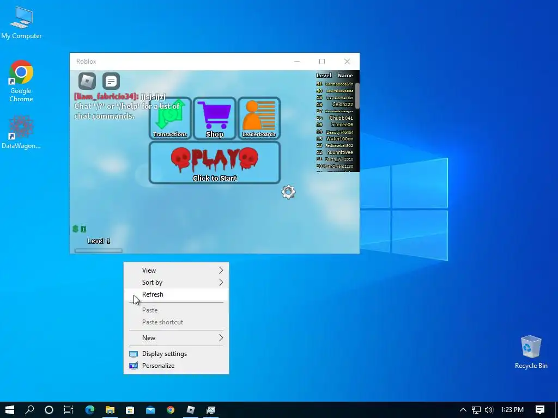Viewport: 558px width, 418px height.
Task: Open File Explorer from taskbar
Action: (x=110, y=410)
